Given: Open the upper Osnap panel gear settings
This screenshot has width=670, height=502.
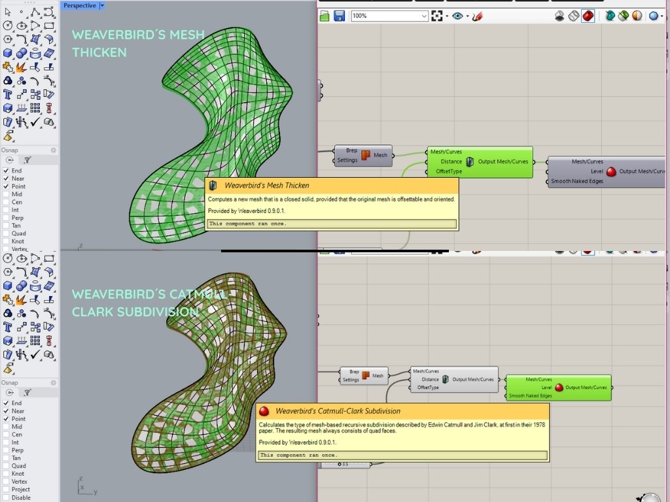Looking at the screenshot, I should [54, 150].
